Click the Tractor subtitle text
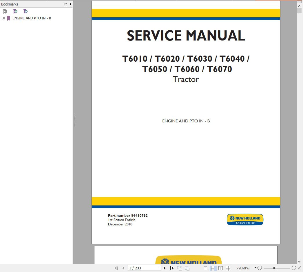This screenshot has height=272, width=303. pyautogui.click(x=186, y=79)
